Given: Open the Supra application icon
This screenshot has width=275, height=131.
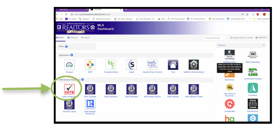Looking at the screenshot, I should (x=132, y=65).
